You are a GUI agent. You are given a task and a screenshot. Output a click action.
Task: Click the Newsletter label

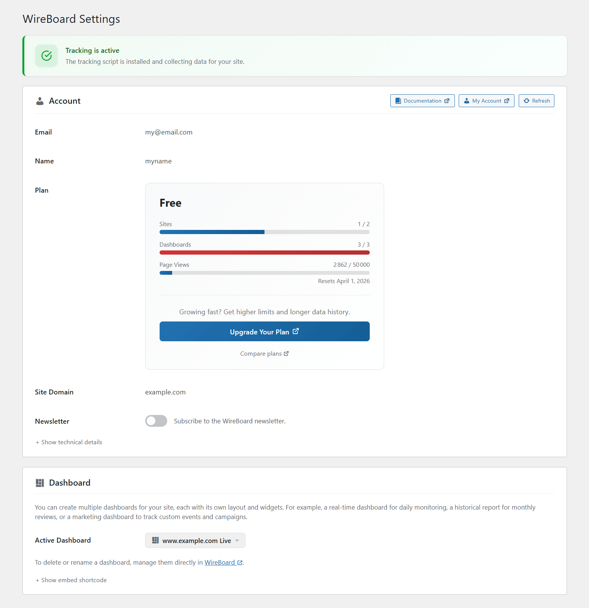52,421
